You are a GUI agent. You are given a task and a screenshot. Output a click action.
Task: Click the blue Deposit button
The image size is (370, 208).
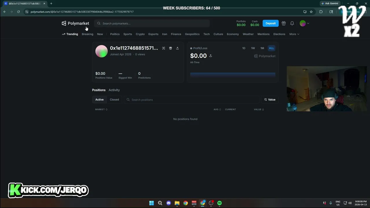pos(271,23)
